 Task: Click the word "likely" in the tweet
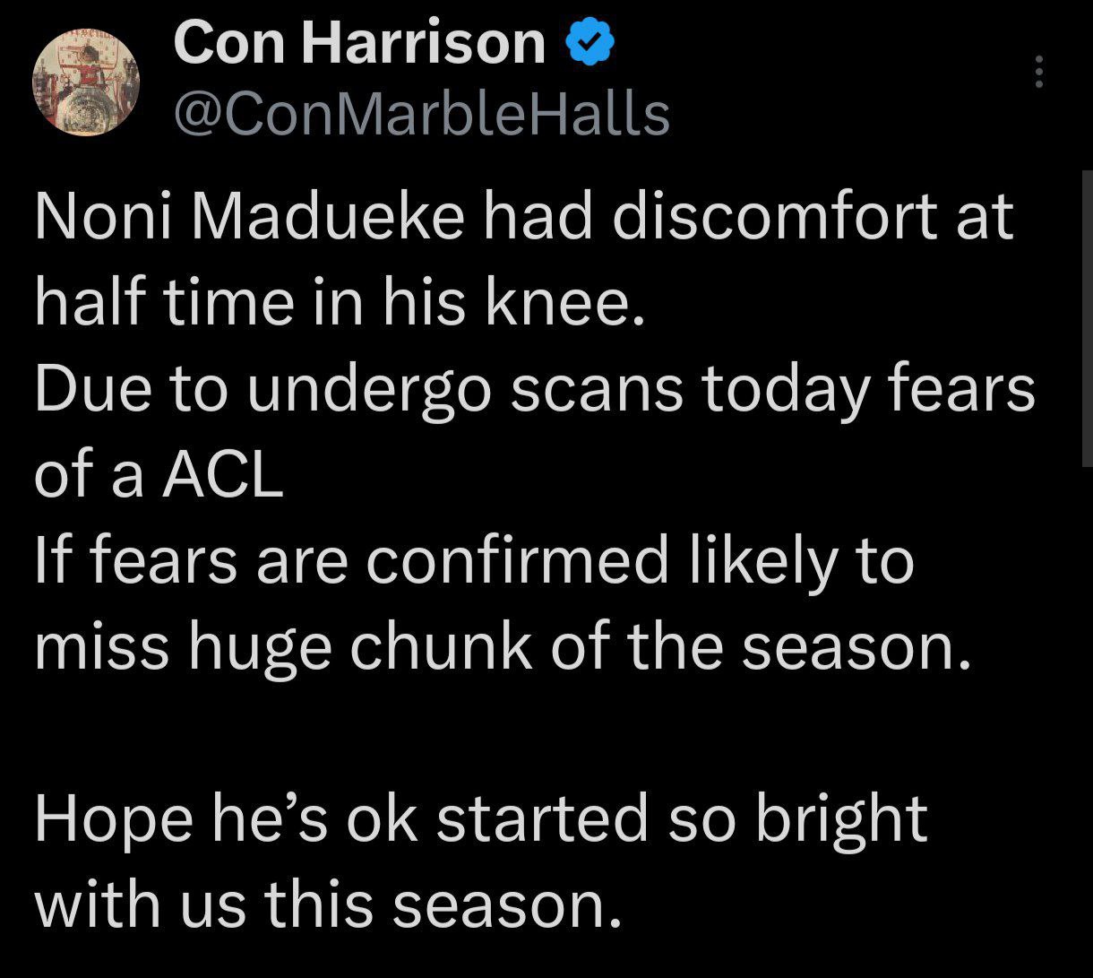758,562
